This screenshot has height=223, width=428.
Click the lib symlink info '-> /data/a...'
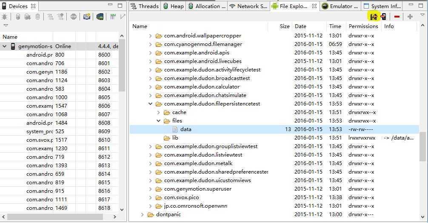point(399,138)
